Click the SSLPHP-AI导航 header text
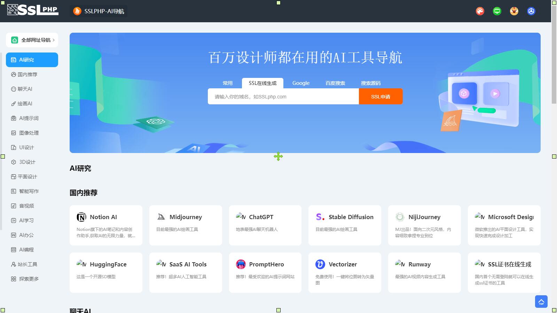557x313 pixels. (104, 11)
